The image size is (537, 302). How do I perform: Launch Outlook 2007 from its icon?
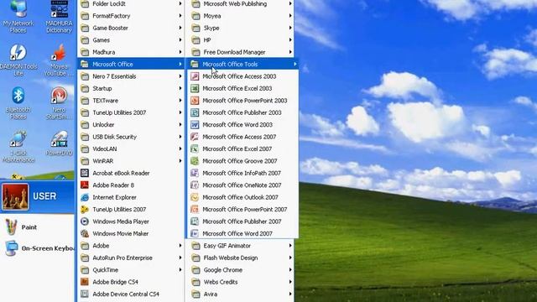pyautogui.click(x=195, y=197)
